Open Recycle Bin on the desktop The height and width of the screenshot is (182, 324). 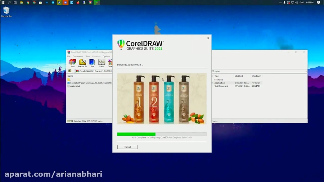6,12
